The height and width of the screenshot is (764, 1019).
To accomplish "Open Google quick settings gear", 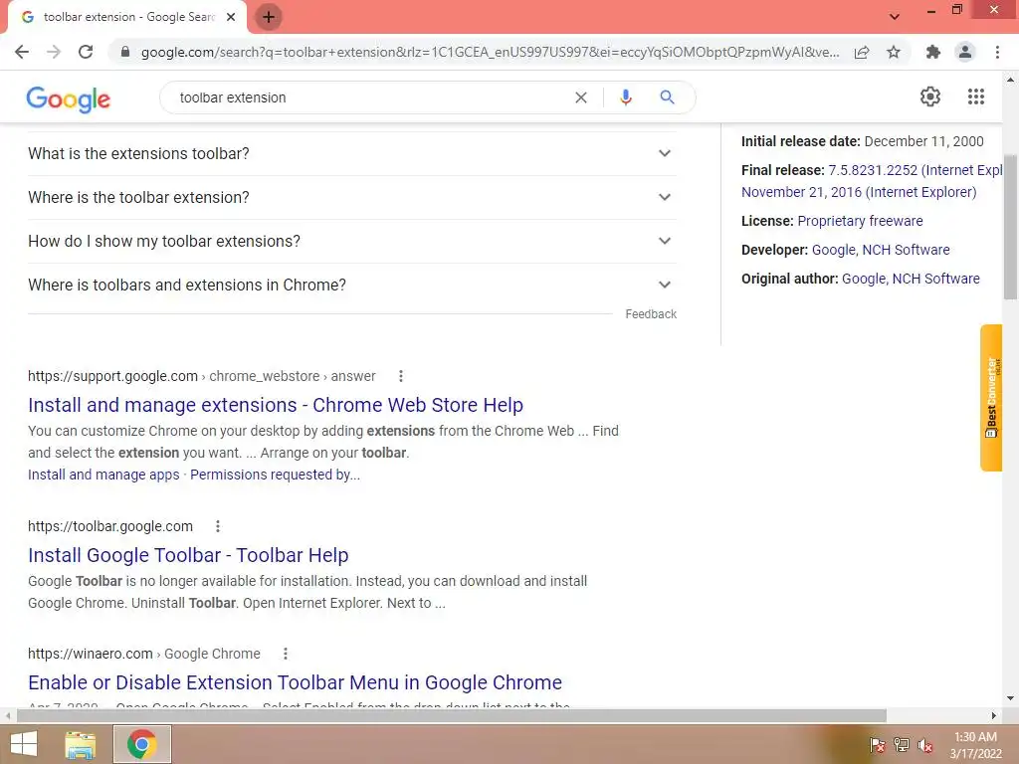I will (x=930, y=96).
